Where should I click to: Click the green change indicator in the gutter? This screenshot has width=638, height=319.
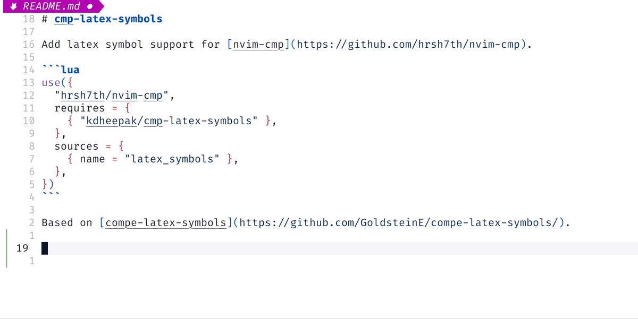point(6,248)
